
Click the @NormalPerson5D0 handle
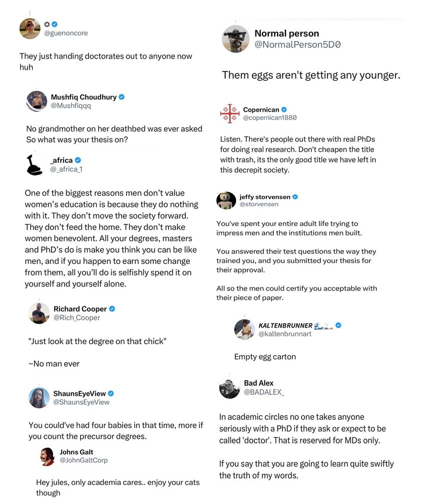click(297, 45)
